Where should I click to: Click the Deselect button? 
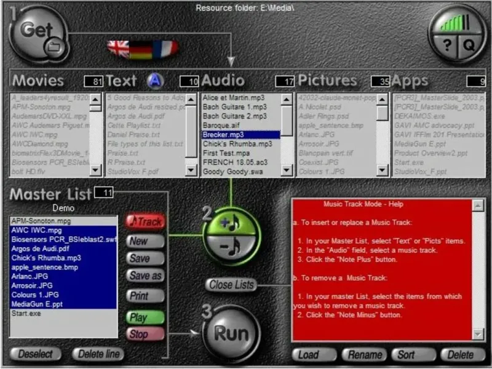pyautogui.click(x=36, y=354)
